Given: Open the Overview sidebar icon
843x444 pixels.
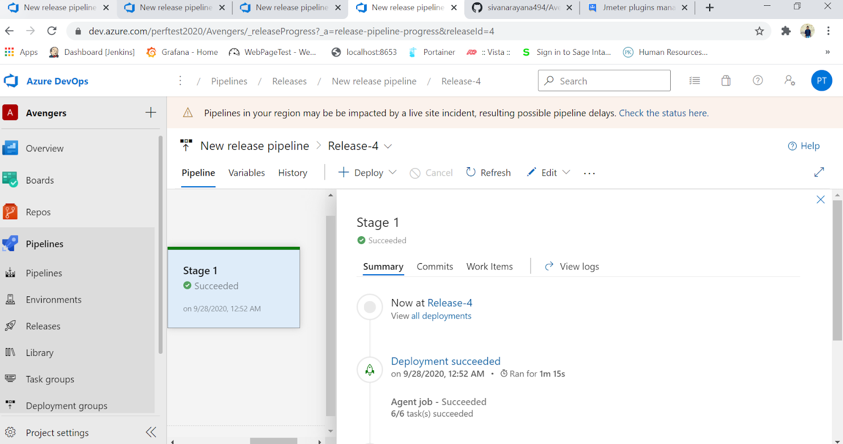Looking at the screenshot, I should click(x=10, y=148).
